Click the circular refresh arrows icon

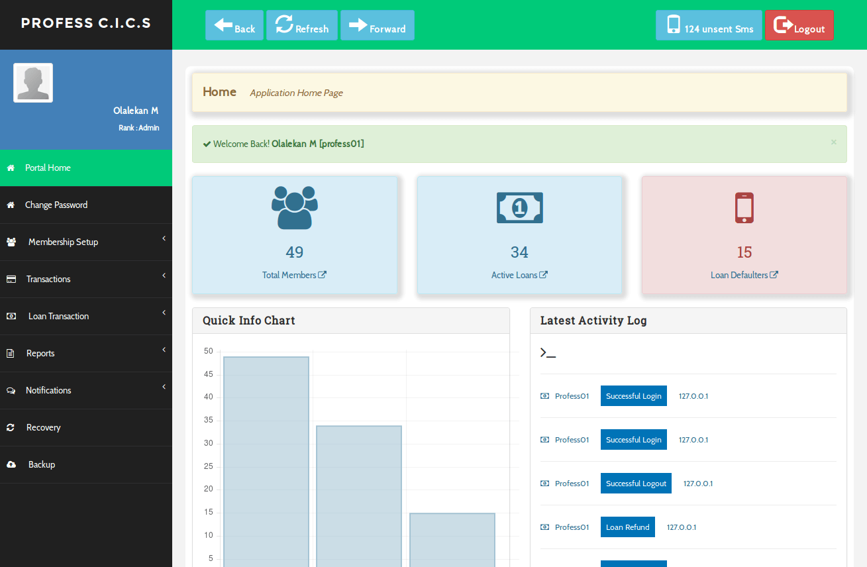284,24
